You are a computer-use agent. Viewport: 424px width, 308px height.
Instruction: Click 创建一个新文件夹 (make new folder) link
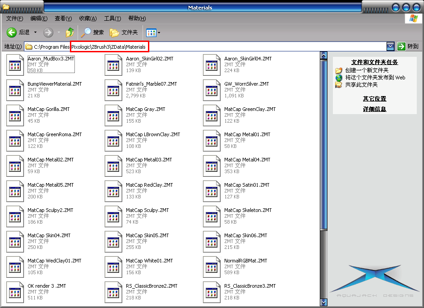pyautogui.click(x=367, y=70)
